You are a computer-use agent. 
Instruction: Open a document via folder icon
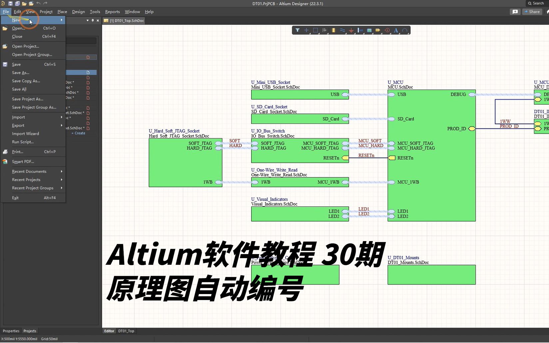coord(24,3)
